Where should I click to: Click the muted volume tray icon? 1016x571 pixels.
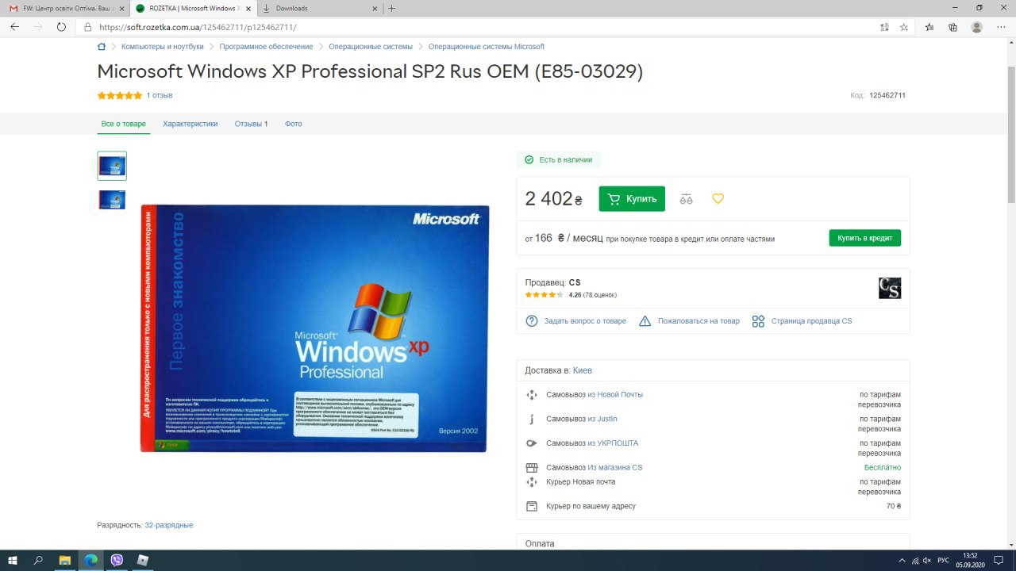[x=927, y=561]
